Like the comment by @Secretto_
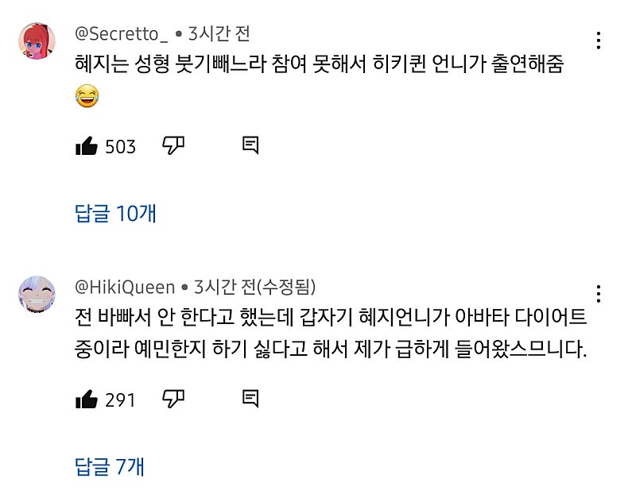 coord(86,146)
